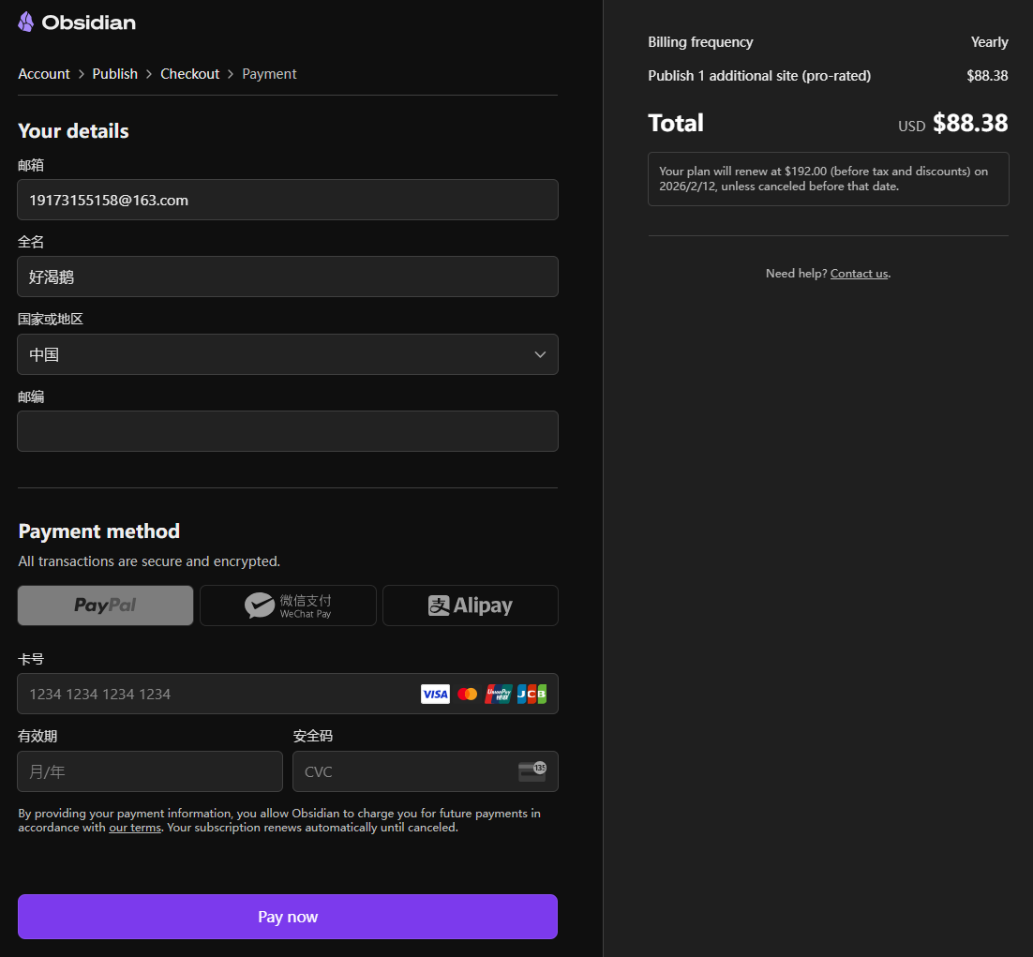
Task: Choose Alipay payment option
Action: pos(470,606)
